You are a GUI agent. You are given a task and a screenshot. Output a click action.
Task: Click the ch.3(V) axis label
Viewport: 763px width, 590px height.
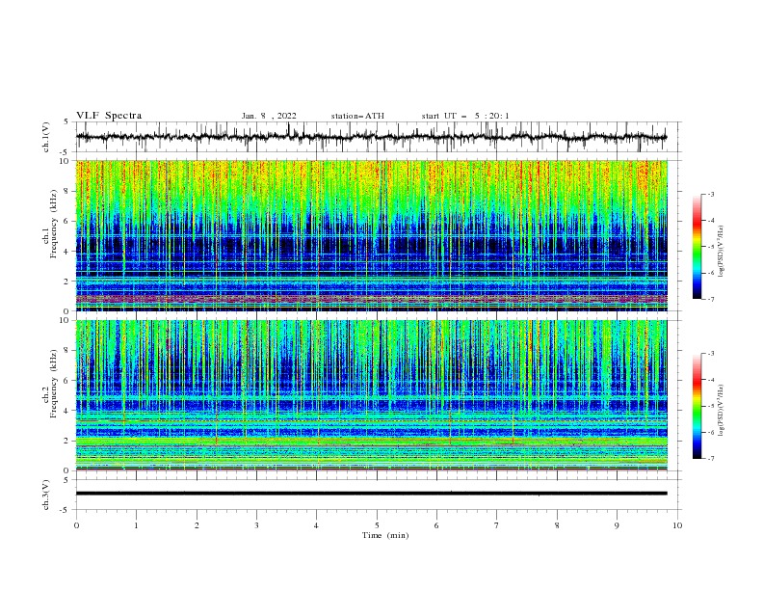tap(46, 495)
